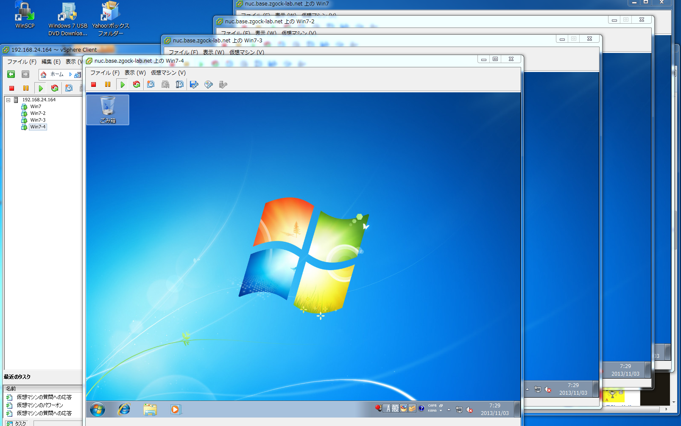Open ファイル (F) menu in Win7-4 console window
The height and width of the screenshot is (426, 681).
coord(105,73)
